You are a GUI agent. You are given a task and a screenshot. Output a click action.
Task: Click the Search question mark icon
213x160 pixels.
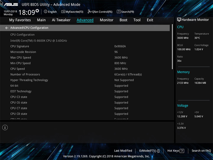(x=119, y=12)
